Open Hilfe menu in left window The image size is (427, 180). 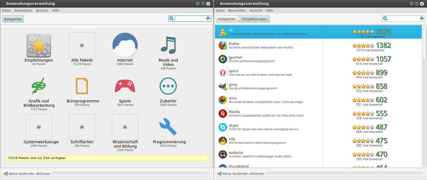tap(56, 10)
